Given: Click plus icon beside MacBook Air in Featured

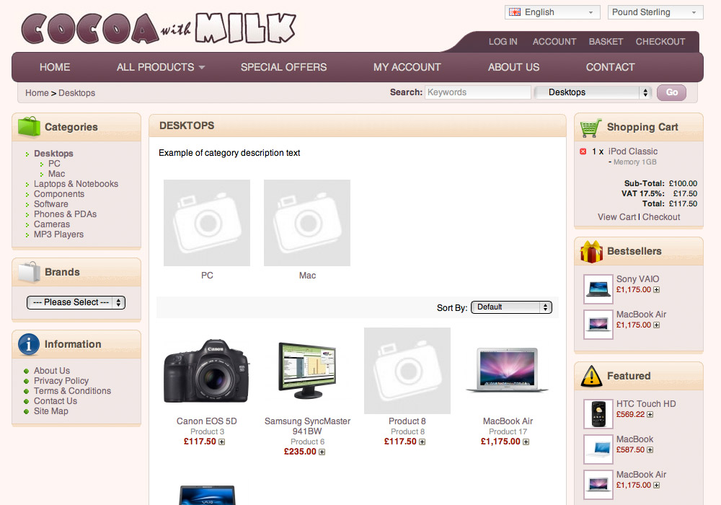Looking at the screenshot, I should [657, 486].
